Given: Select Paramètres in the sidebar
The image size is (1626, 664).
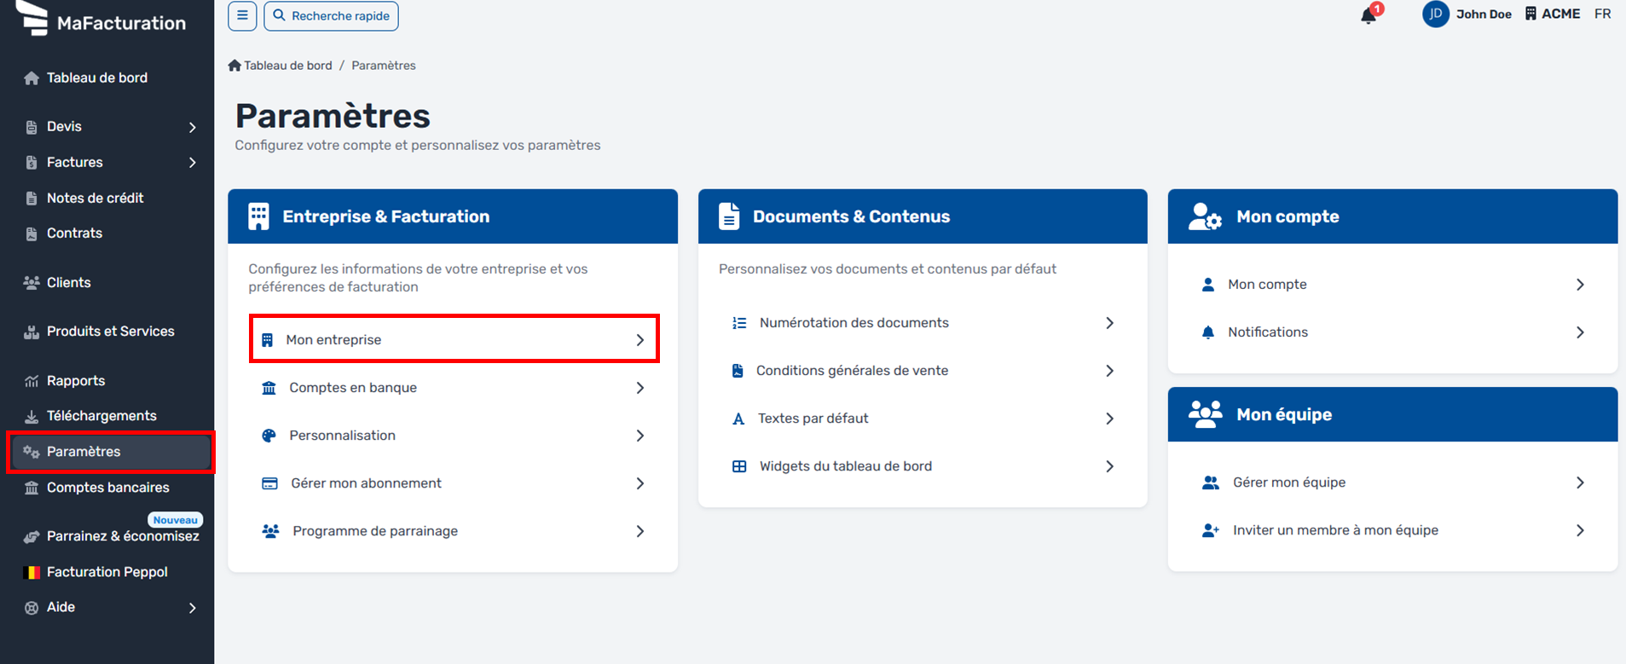Looking at the screenshot, I should [x=111, y=452].
